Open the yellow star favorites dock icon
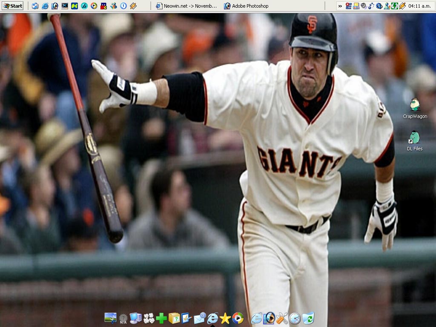 225,318
